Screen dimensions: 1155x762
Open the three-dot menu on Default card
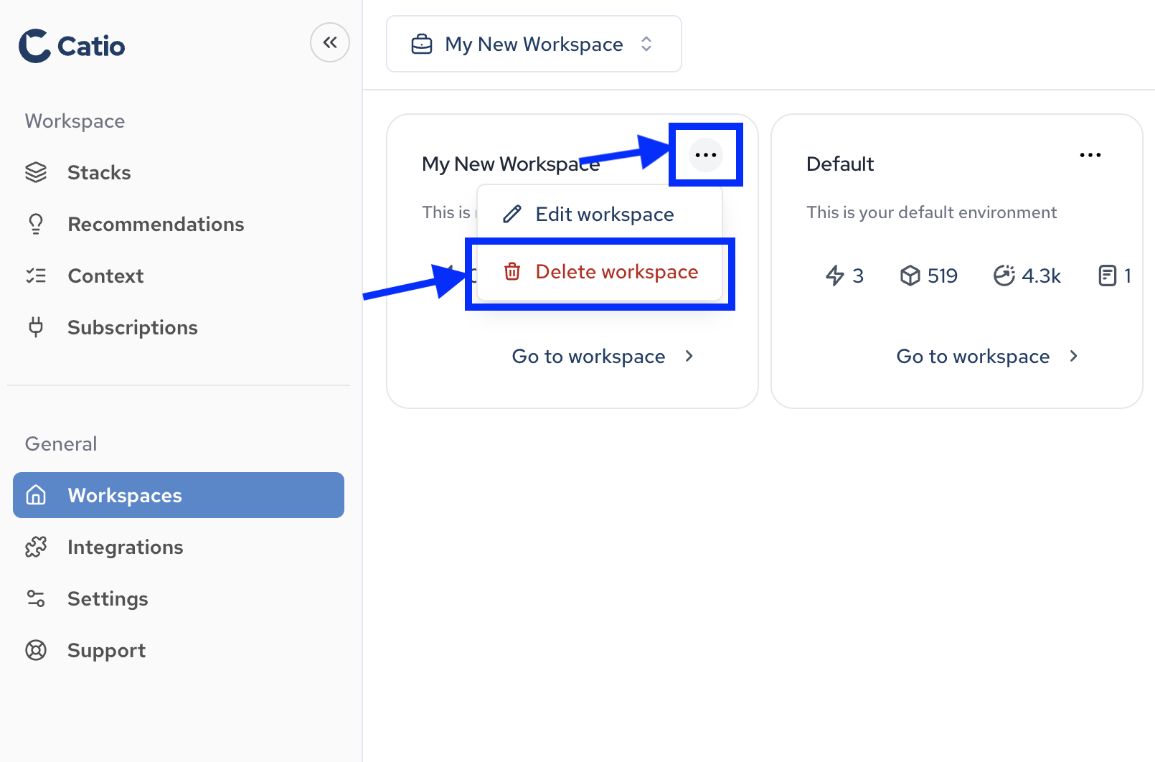coord(1090,154)
